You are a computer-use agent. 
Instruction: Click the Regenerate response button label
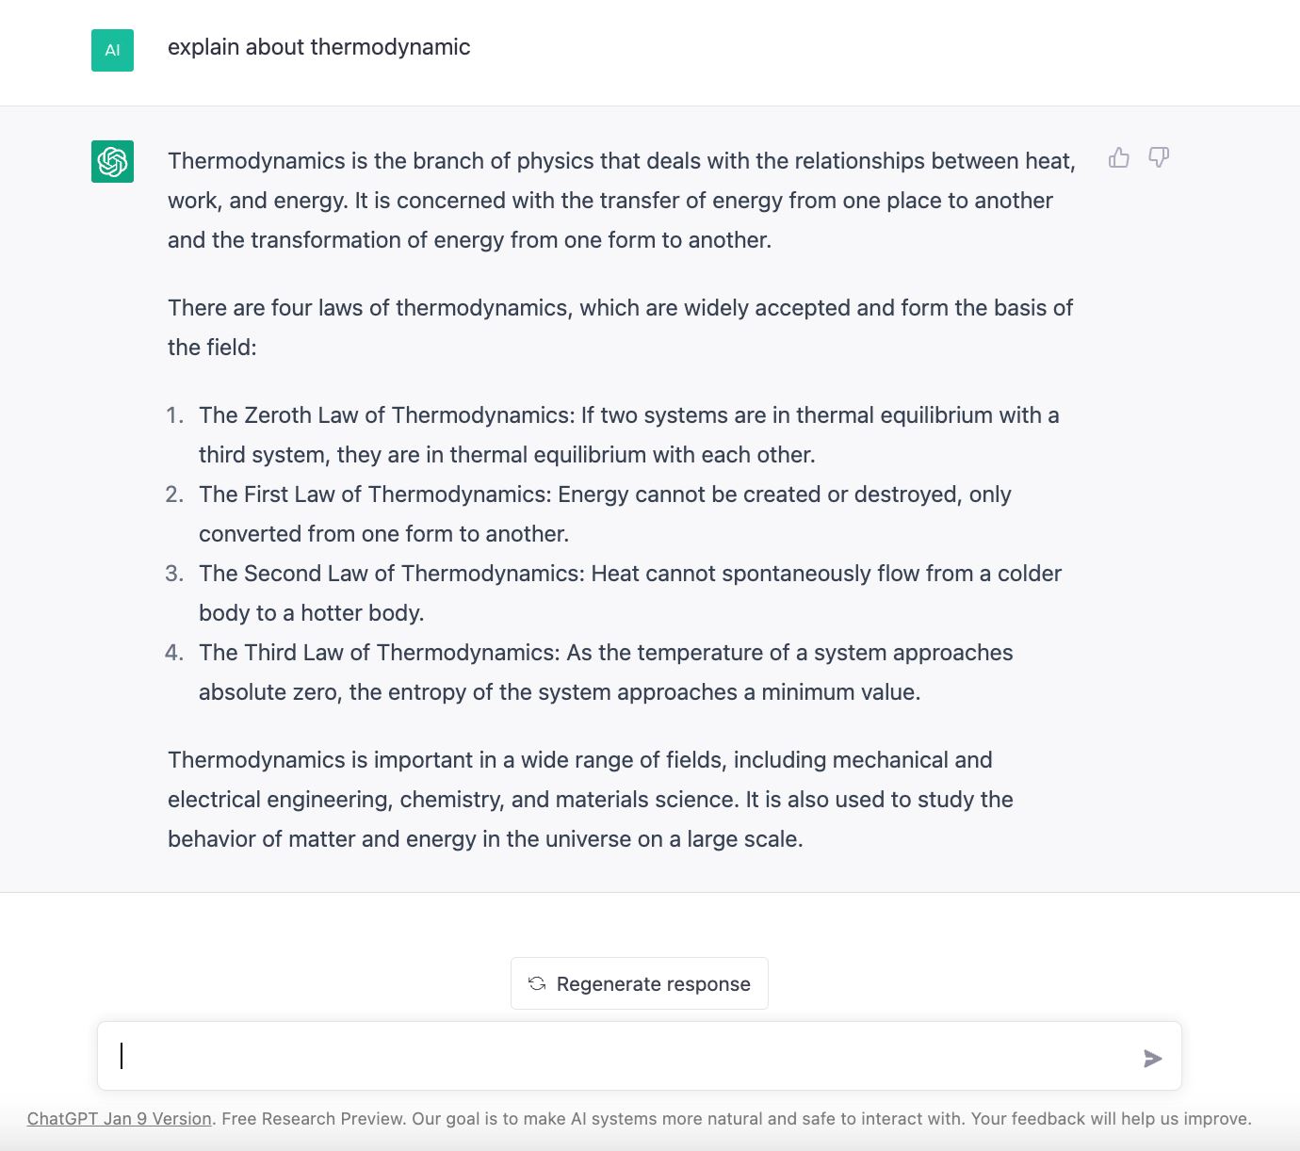653,984
